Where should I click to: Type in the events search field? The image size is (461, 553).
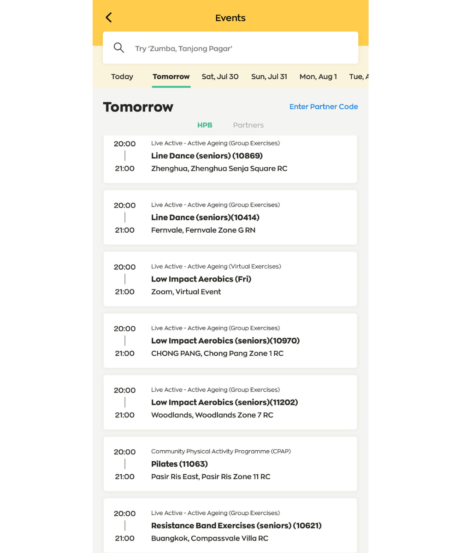(240, 48)
